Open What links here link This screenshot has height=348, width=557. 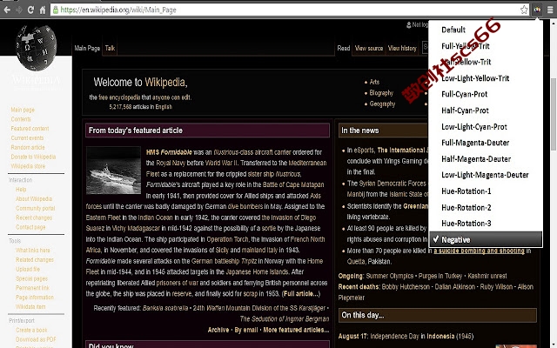pos(33,250)
